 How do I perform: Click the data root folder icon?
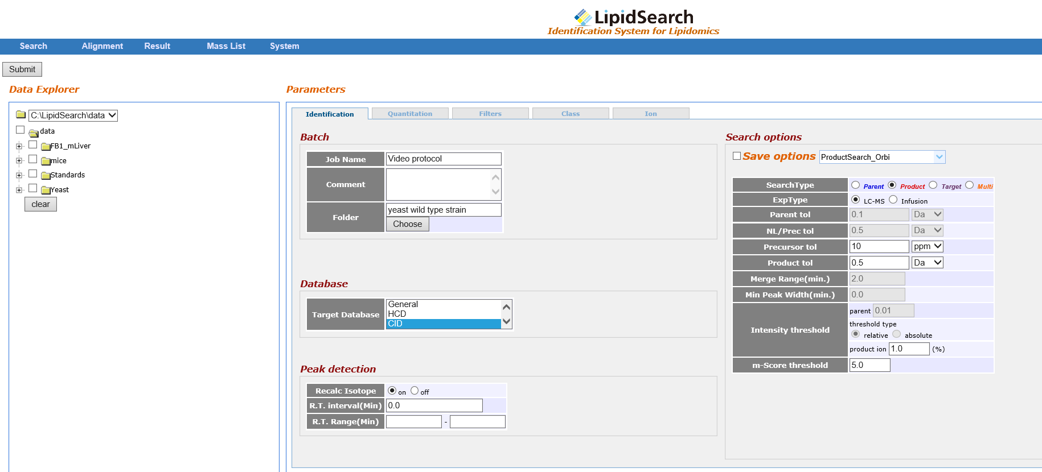[34, 133]
